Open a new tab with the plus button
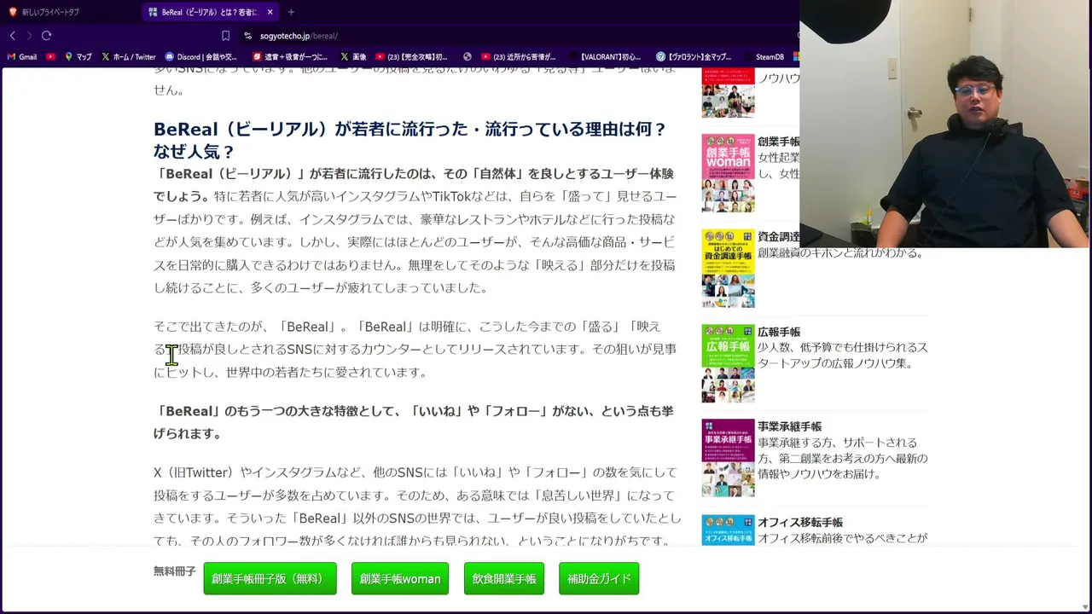Viewport: 1092px width, 614px height. pos(291,12)
